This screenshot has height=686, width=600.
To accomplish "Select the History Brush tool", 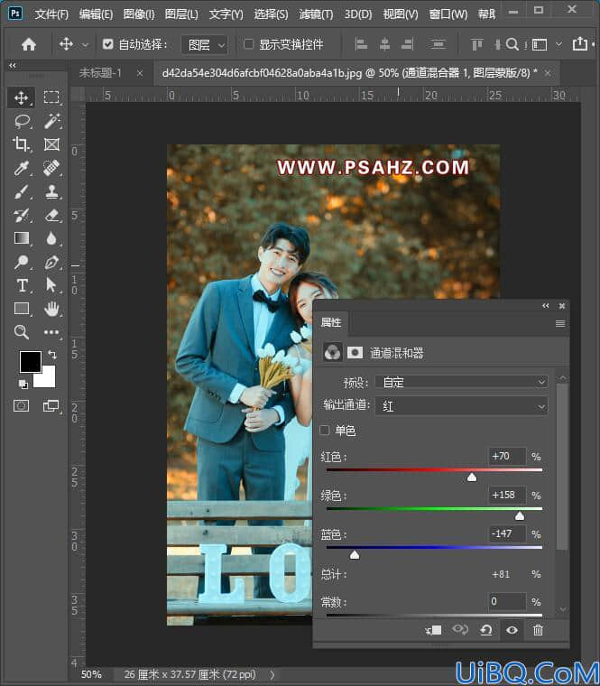I will coord(21,215).
